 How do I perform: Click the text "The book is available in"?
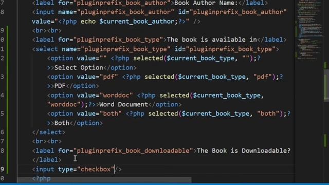coord(212,40)
